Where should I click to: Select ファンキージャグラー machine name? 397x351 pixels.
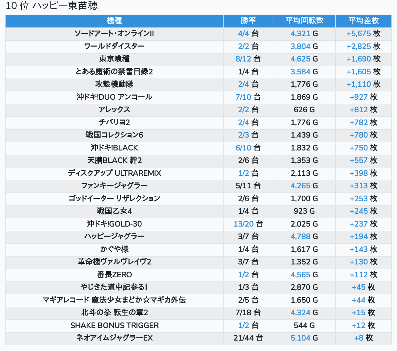pyautogui.click(x=114, y=186)
